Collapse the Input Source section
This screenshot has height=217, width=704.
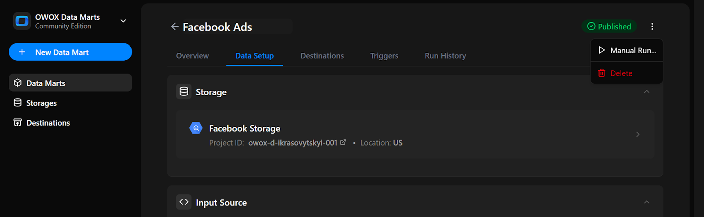[646, 202]
